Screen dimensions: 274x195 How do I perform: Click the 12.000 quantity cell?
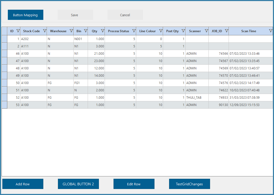tap(96, 68)
